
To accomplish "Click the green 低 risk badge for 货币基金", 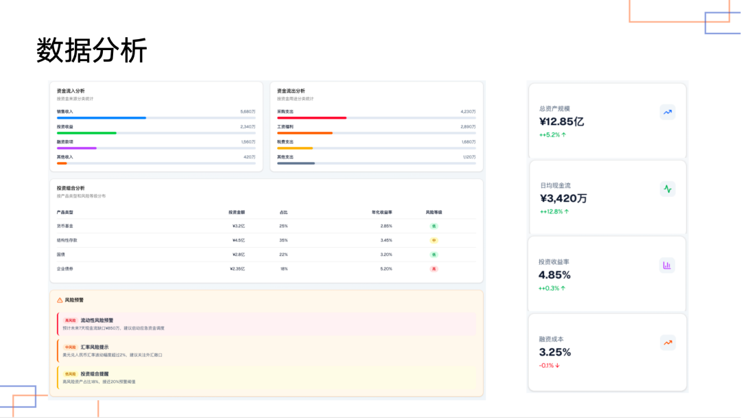I will click(x=434, y=226).
